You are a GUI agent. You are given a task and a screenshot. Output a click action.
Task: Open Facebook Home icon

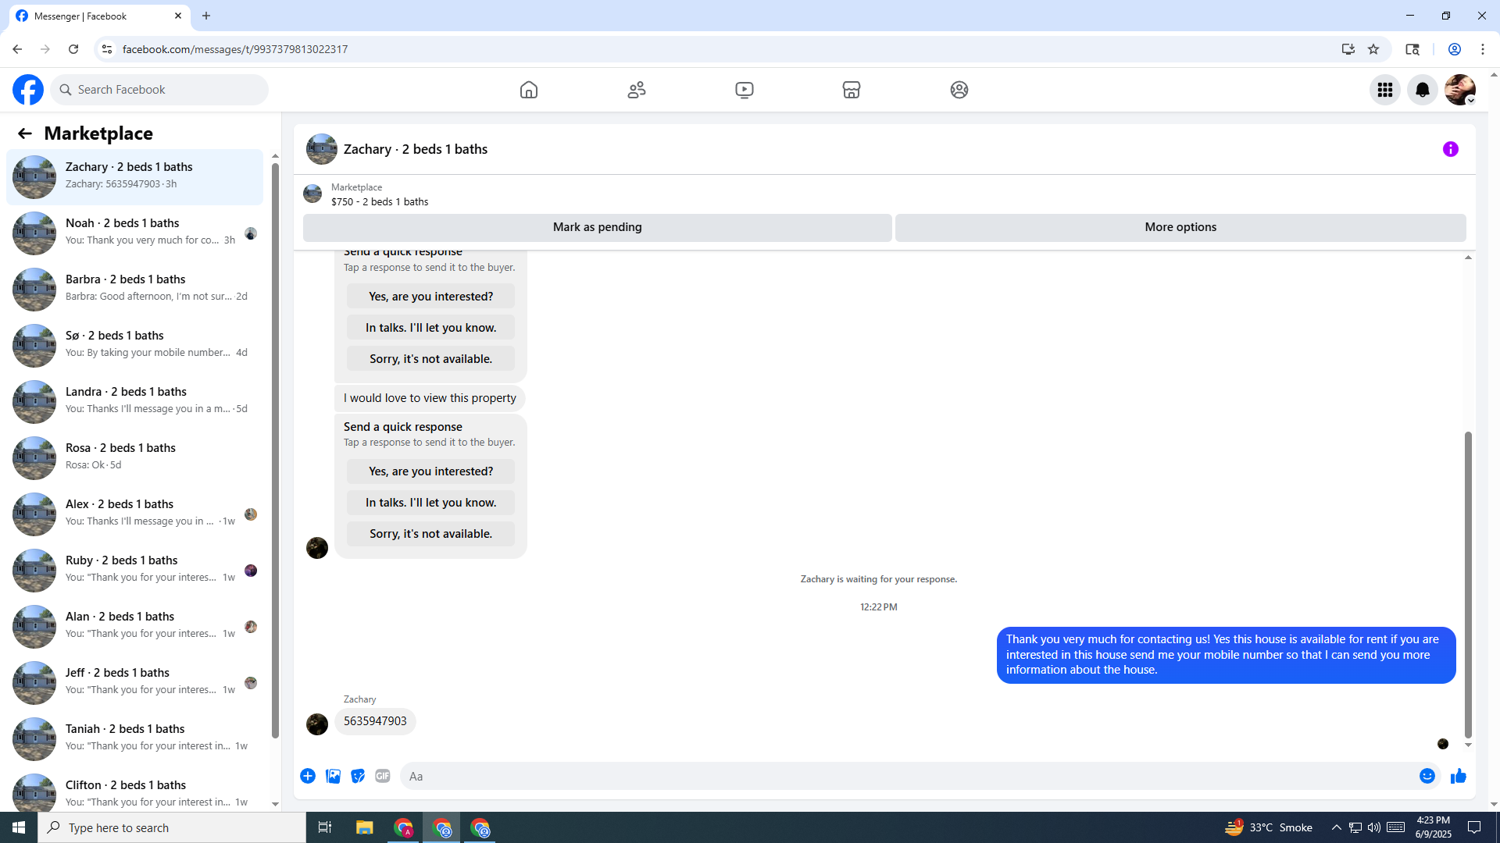529,90
